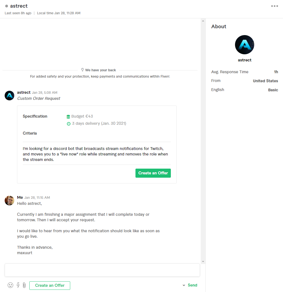Click the delivery clock icon
Screen dimensions: 283x292
pyautogui.click(x=69, y=124)
